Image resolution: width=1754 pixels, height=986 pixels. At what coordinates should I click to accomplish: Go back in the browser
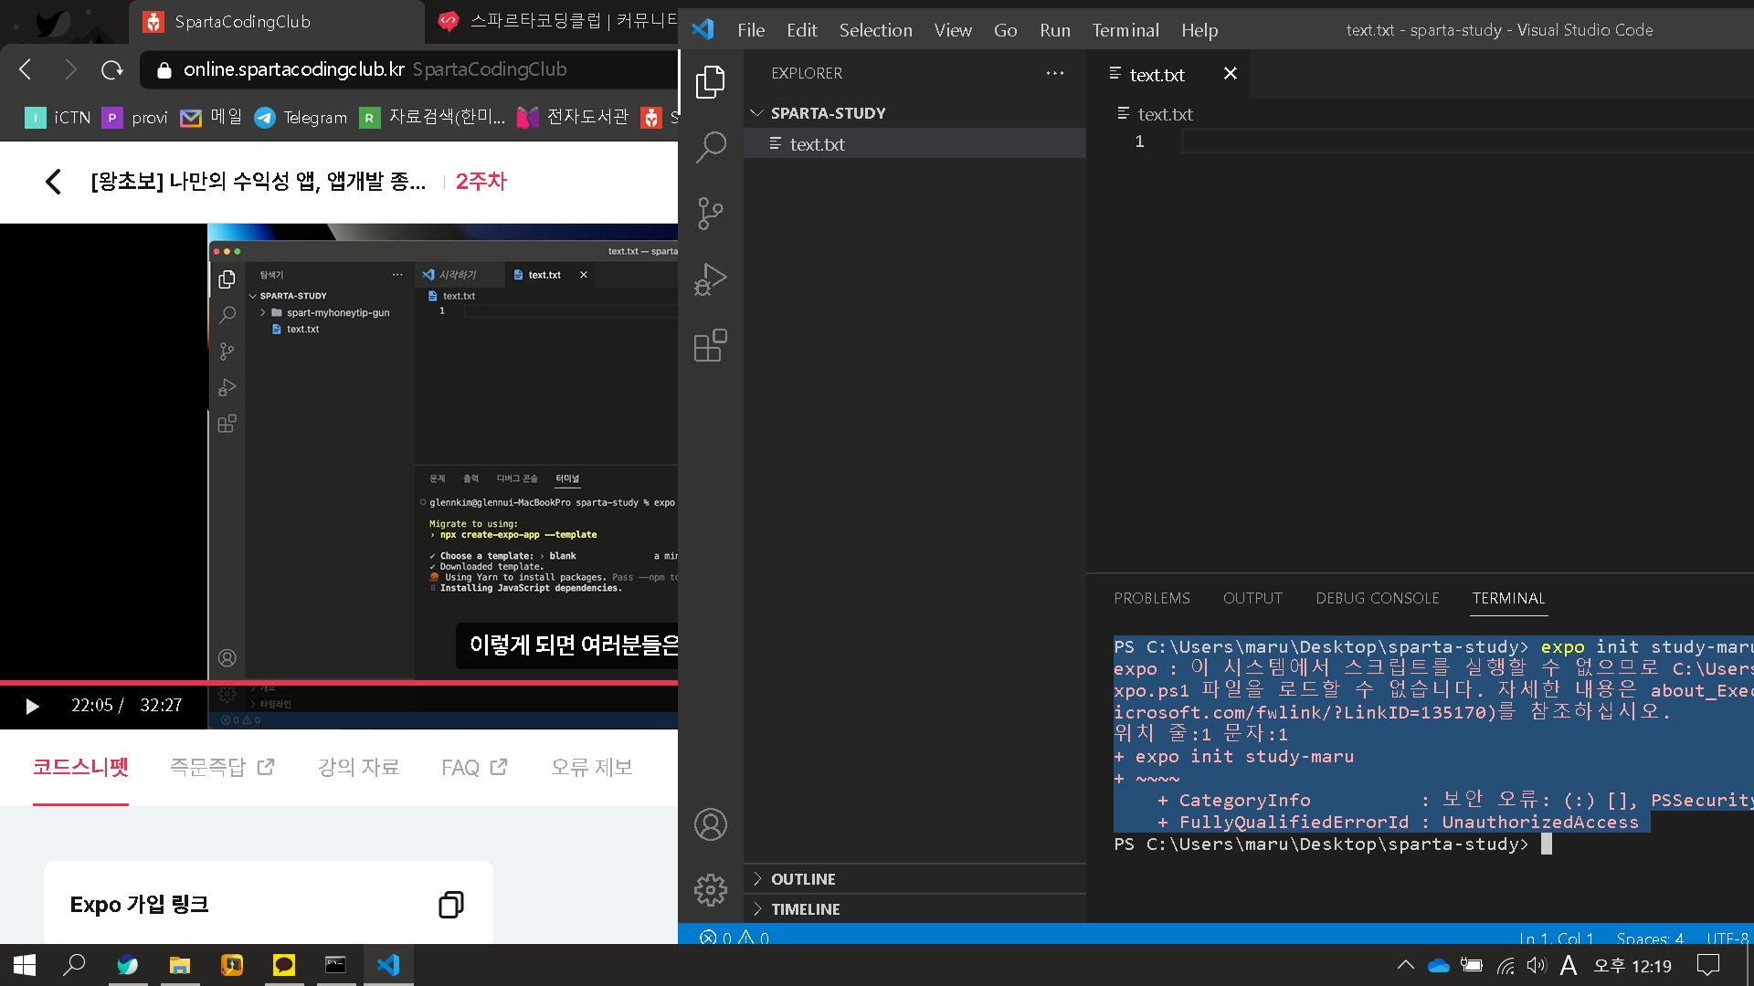(x=26, y=69)
